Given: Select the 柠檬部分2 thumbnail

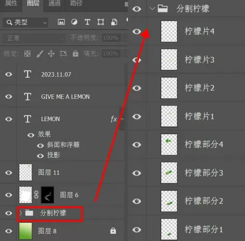Looking at the screenshot, I should click(169, 201).
